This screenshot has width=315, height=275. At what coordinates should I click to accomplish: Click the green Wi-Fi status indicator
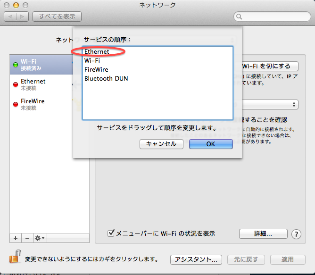pyautogui.click(x=16, y=65)
